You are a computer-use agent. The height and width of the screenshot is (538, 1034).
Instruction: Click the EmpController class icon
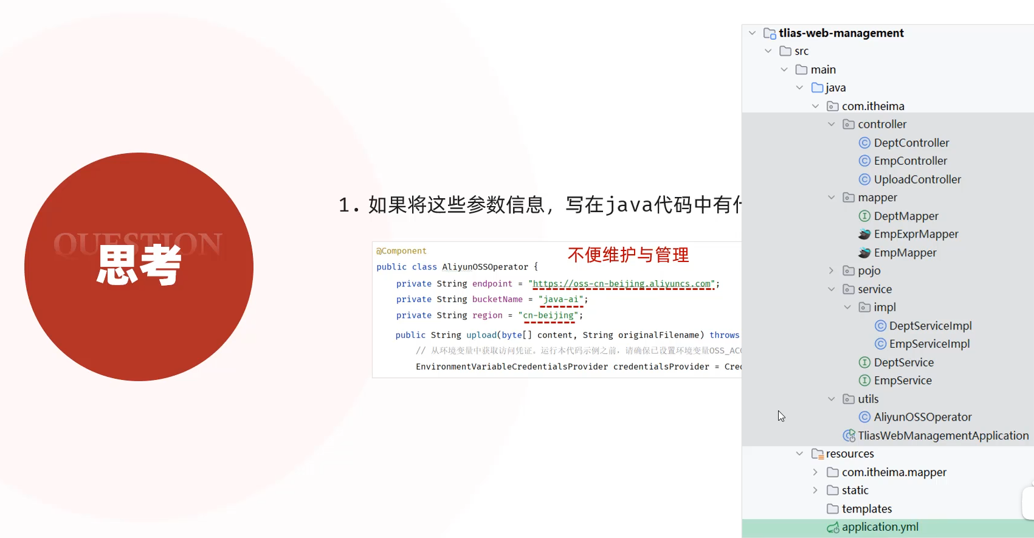tap(864, 161)
